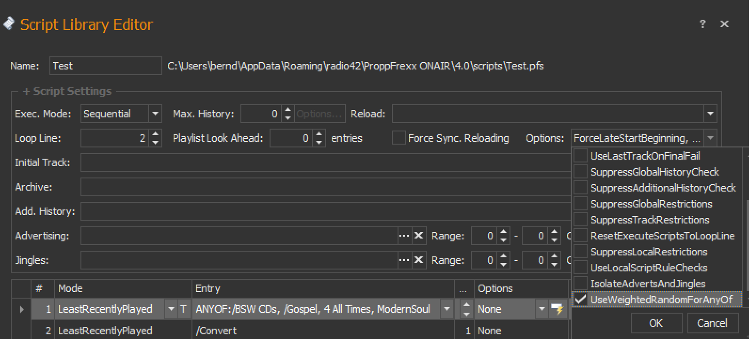Click the ANYOF entry cell in row 1
This screenshot has height=339, width=749.
(x=317, y=309)
